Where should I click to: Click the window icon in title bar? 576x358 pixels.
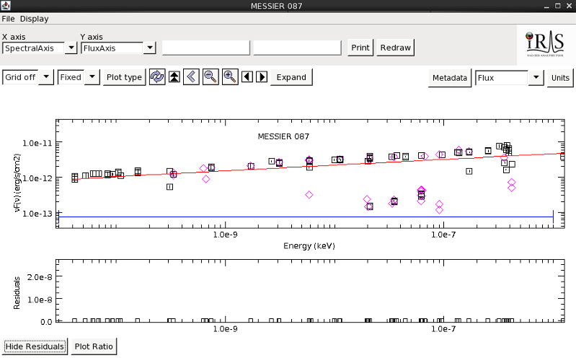click(x=6, y=6)
